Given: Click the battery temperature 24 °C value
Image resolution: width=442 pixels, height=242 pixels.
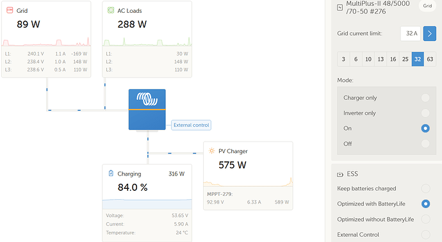Looking at the screenshot, I should tap(182, 232).
